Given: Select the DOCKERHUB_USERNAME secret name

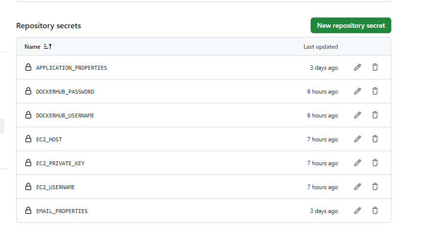Looking at the screenshot, I should (x=65, y=116).
